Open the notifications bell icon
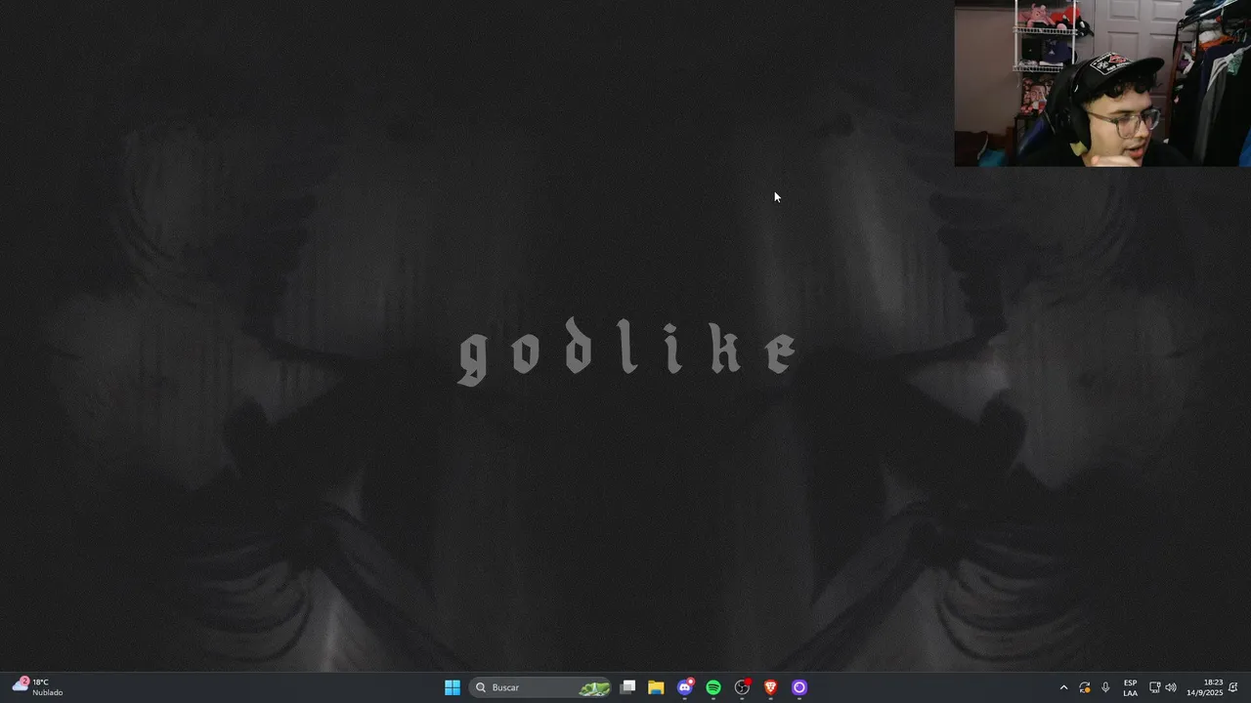Viewport: 1251px width, 703px height. click(1233, 687)
